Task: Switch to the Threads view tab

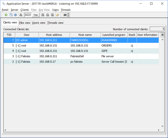Action: 55,23
